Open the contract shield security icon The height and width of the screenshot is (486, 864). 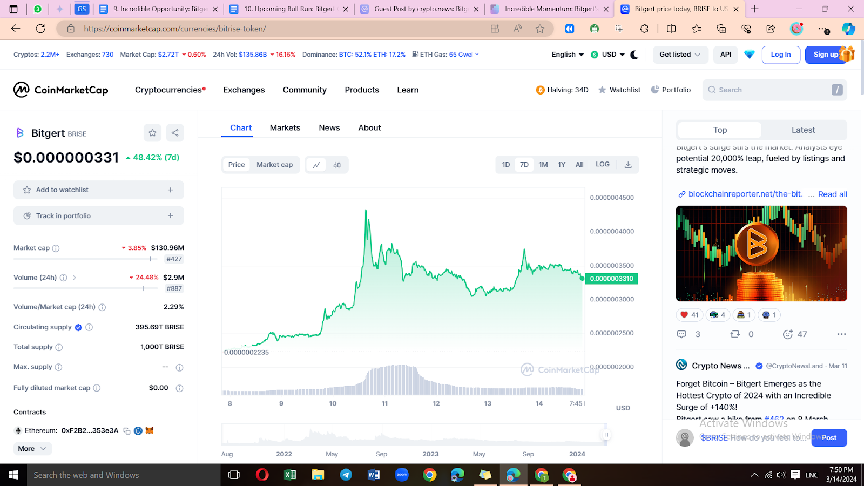(138, 431)
